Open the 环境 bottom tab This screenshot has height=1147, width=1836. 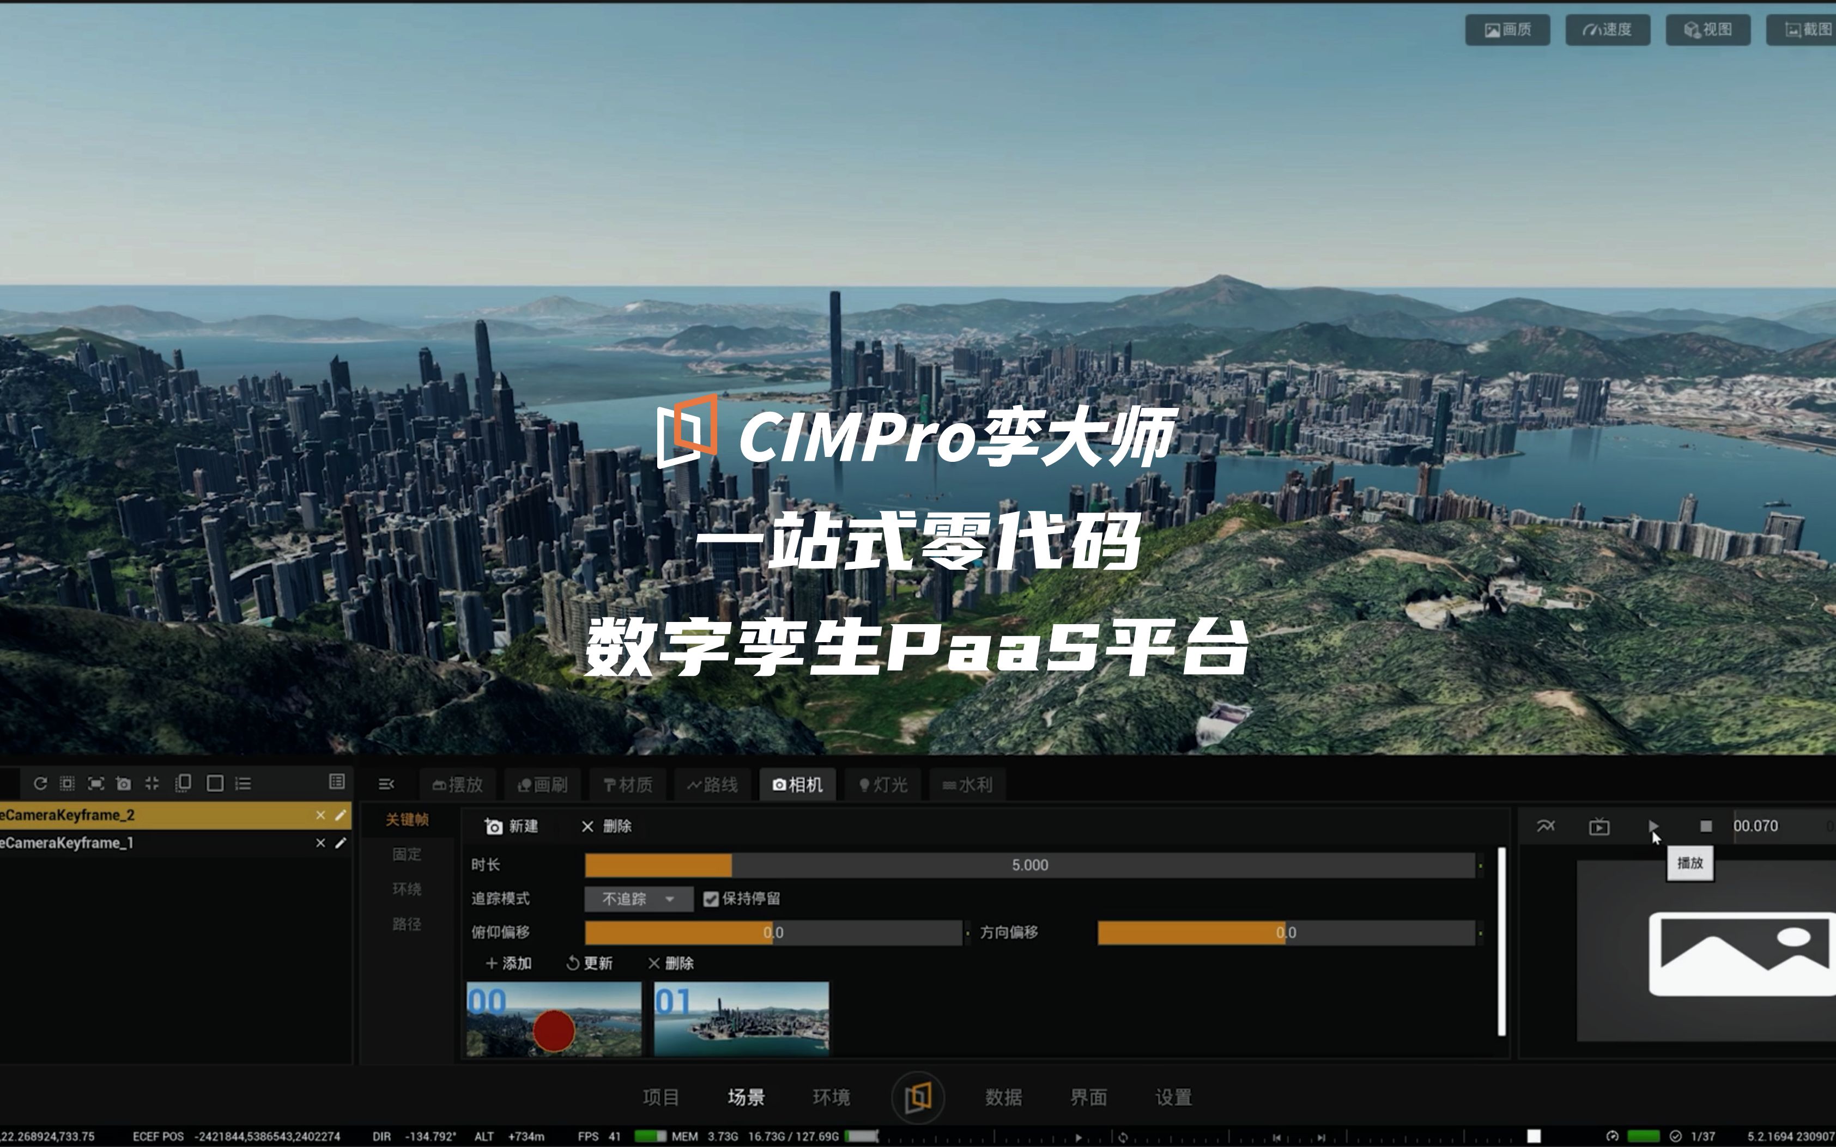pyautogui.click(x=831, y=1097)
